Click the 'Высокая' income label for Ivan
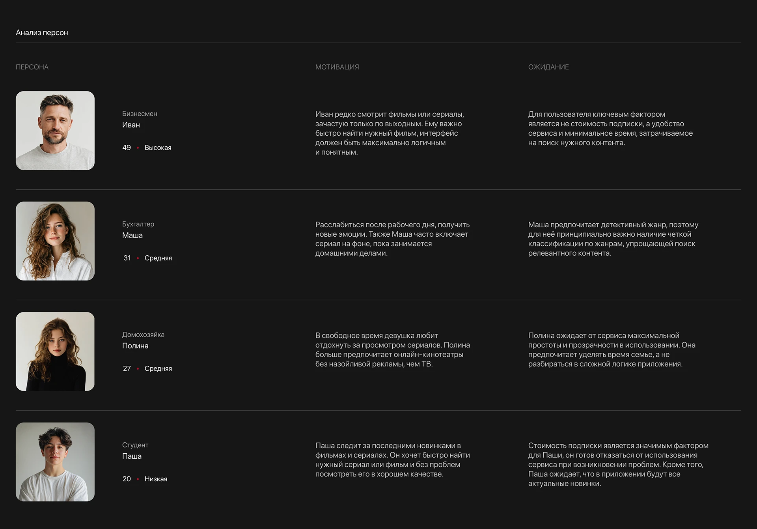Image resolution: width=757 pixels, height=529 pixels. click(x=158, y=148)
